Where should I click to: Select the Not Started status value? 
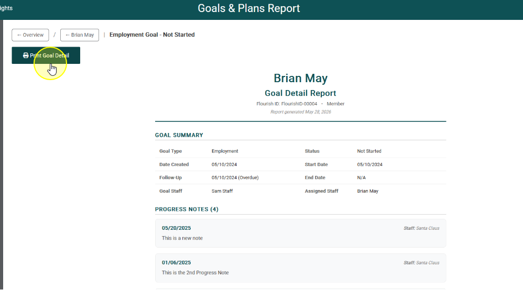point(369,151)
